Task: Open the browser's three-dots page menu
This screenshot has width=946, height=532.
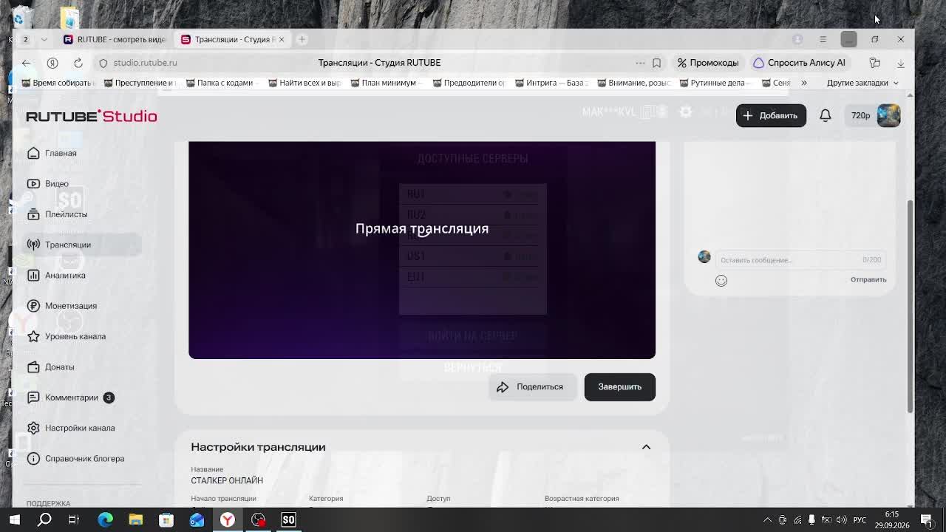Action: [640, 63]
